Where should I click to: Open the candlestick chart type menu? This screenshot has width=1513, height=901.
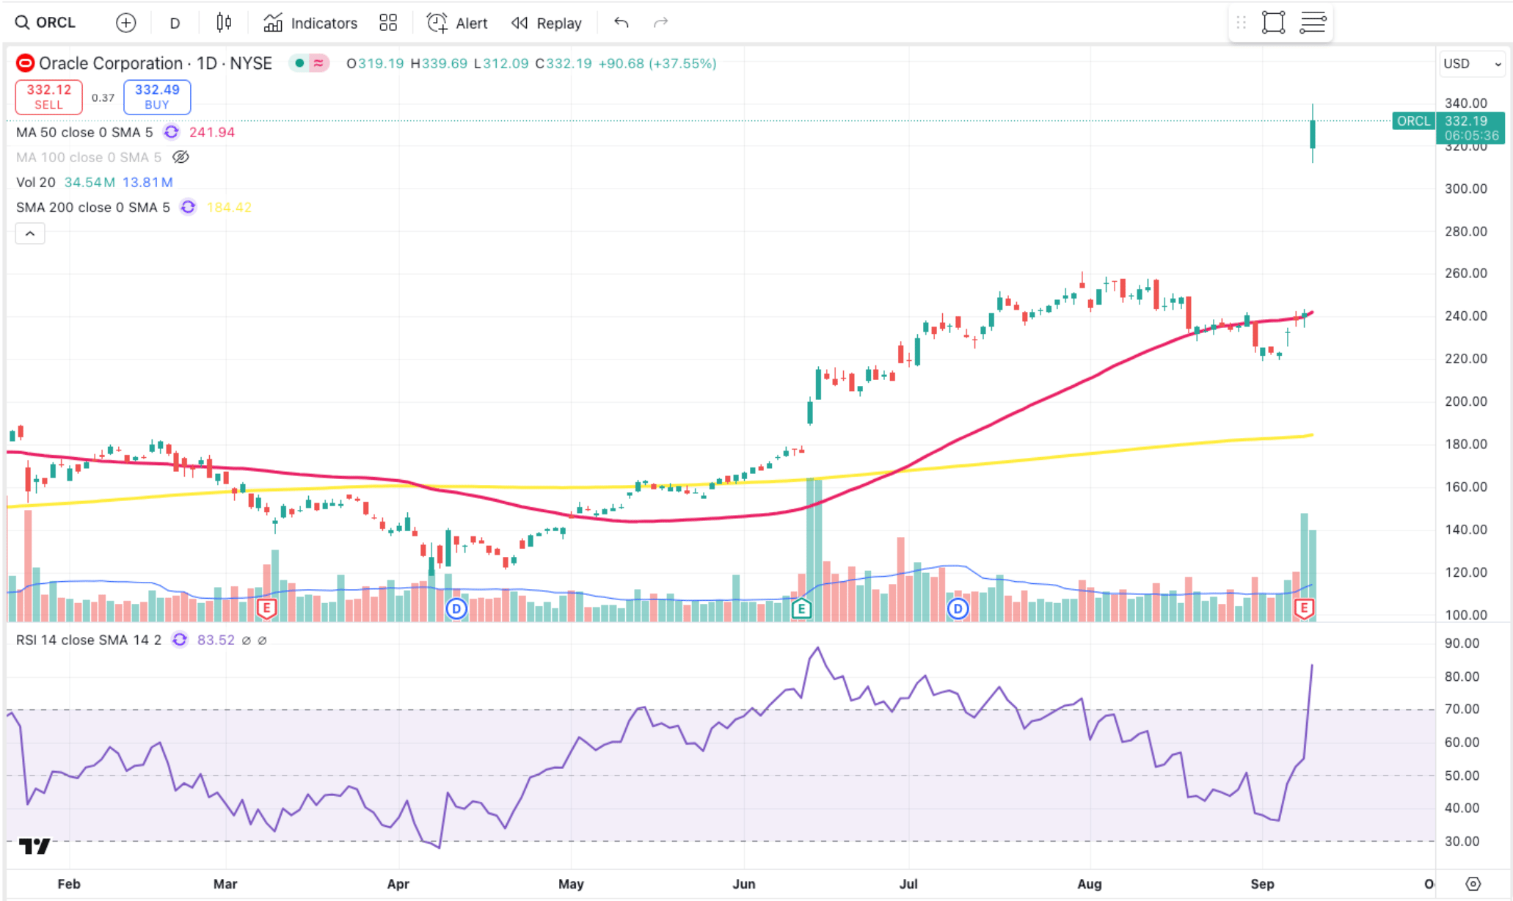[224, 23]
